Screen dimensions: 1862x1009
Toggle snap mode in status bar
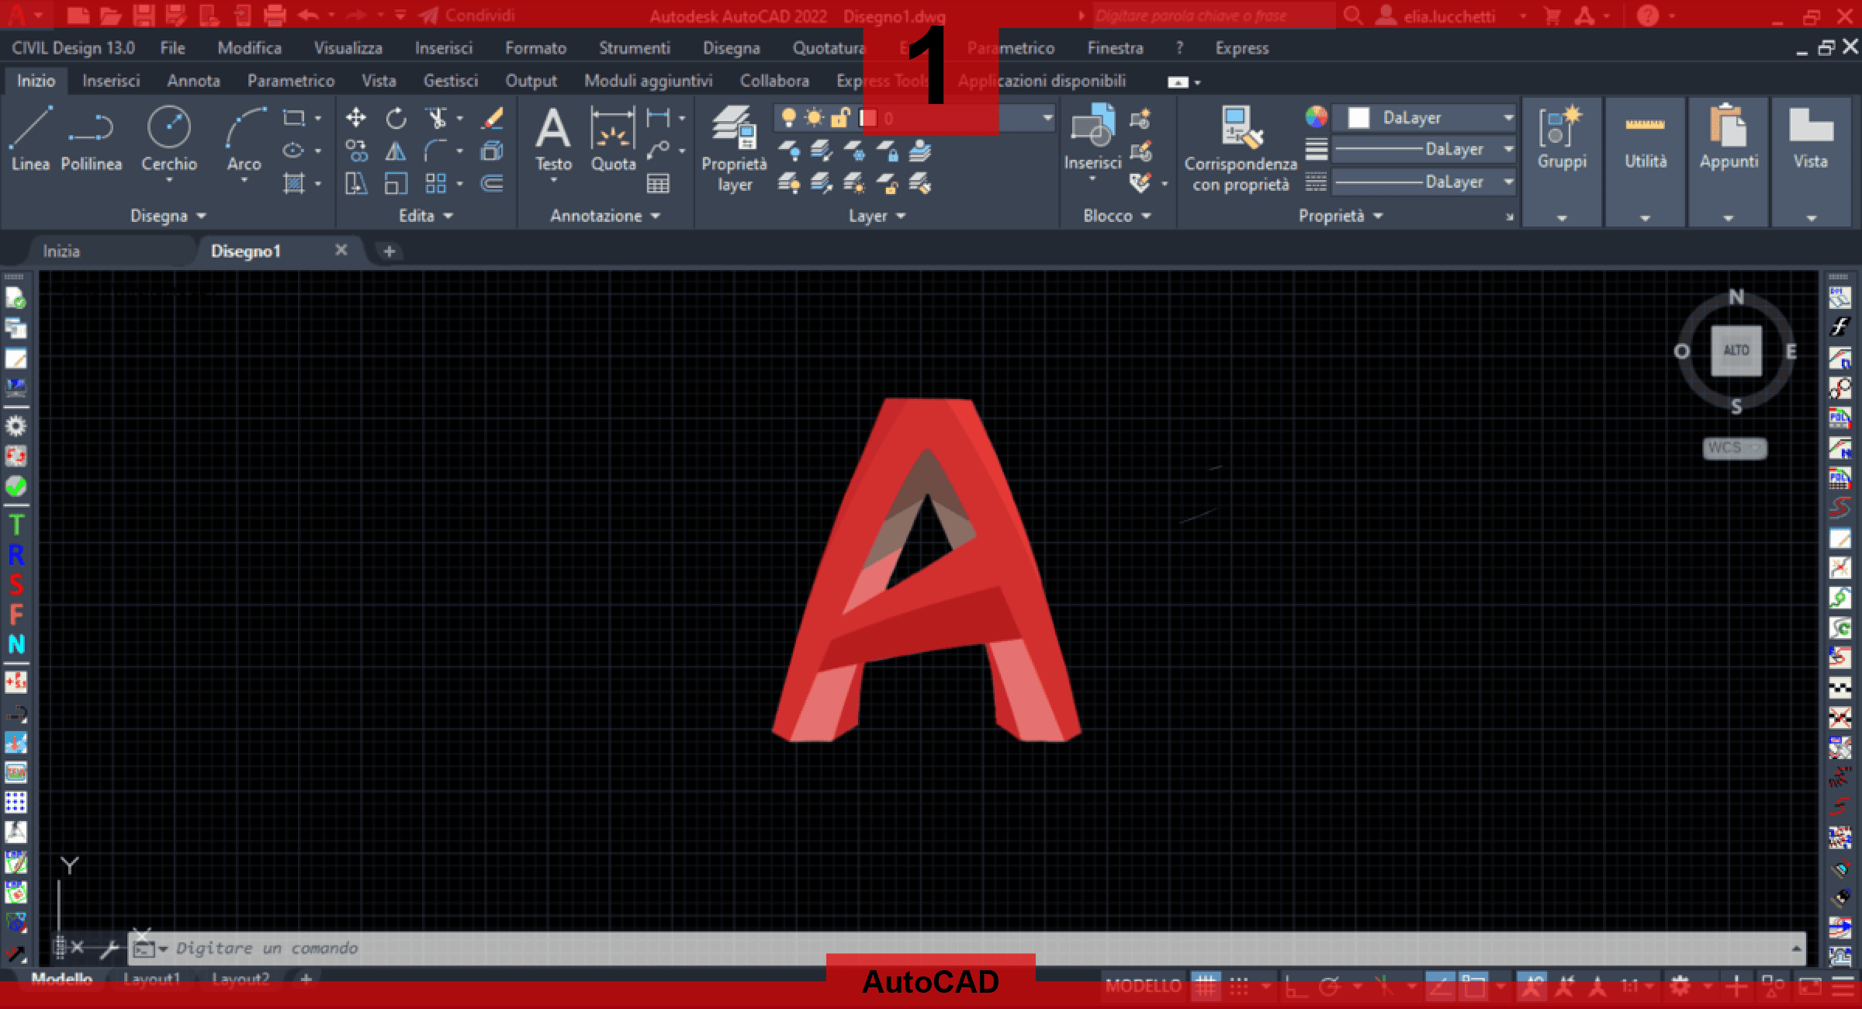click(1240, 987)
